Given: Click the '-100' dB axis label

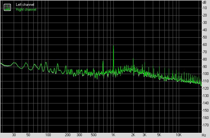Looking at the screenshot, I should coord(205,74).
